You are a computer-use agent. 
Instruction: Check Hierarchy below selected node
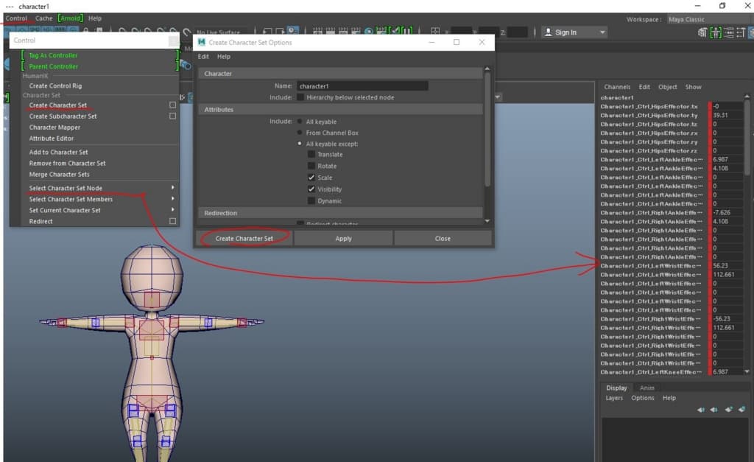tap(300, 97)
